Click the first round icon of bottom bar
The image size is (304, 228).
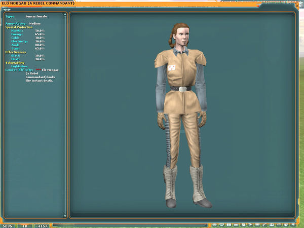(215, 224)
